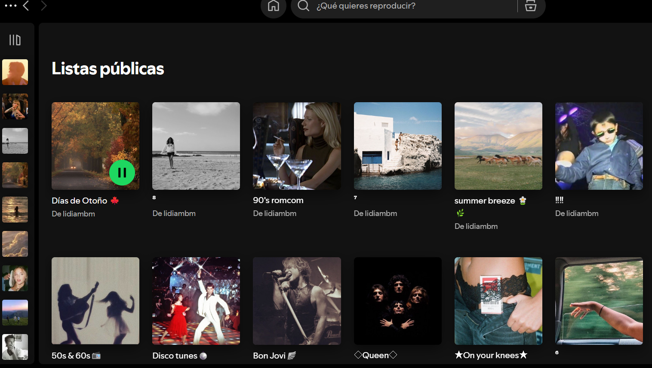
Task: Expand Your Library sidebar icon
Action: [x=15, y=40]
